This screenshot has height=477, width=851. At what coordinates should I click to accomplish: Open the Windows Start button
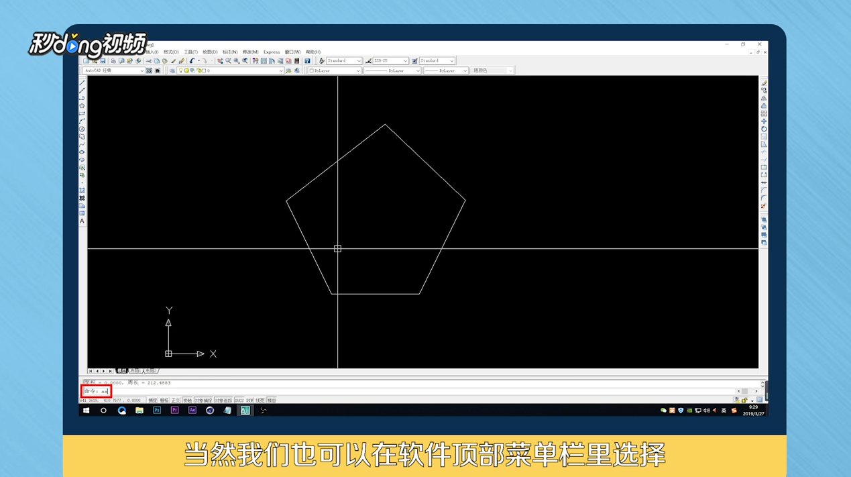[86, 410]
